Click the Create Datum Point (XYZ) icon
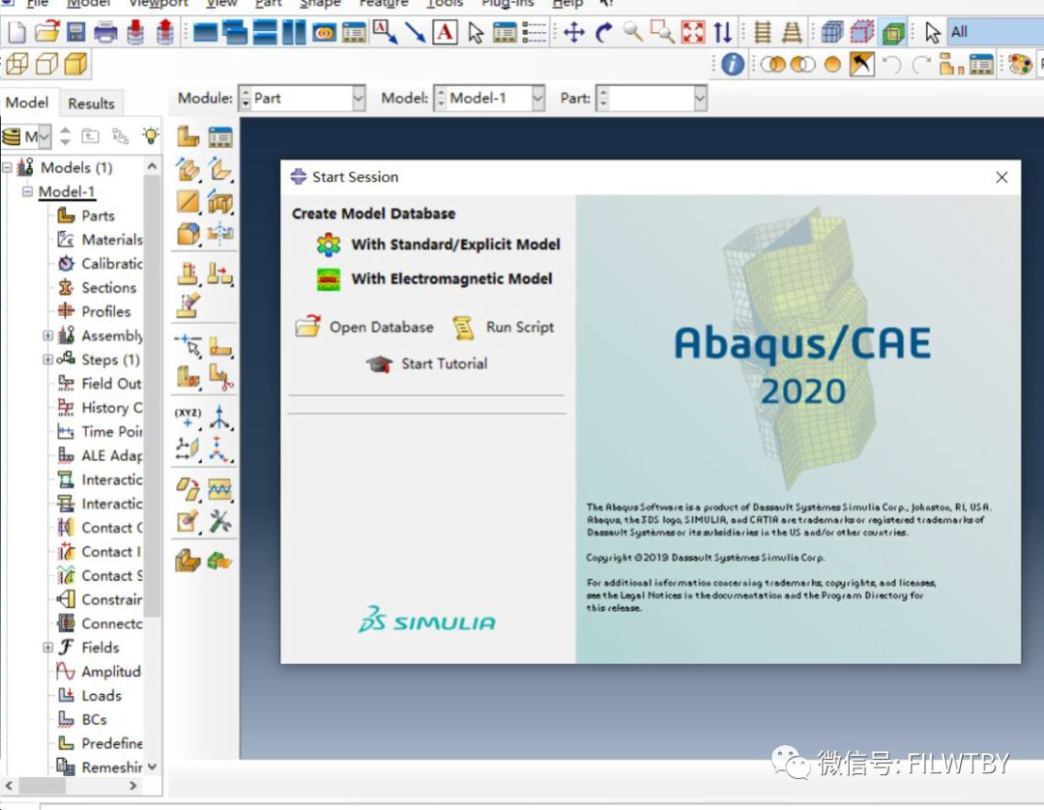The image size is (1044, 810). [188, 418]
